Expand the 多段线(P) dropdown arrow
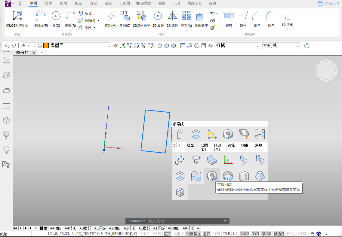The height and width of the screenshot is (237, 342). [41, 30]
